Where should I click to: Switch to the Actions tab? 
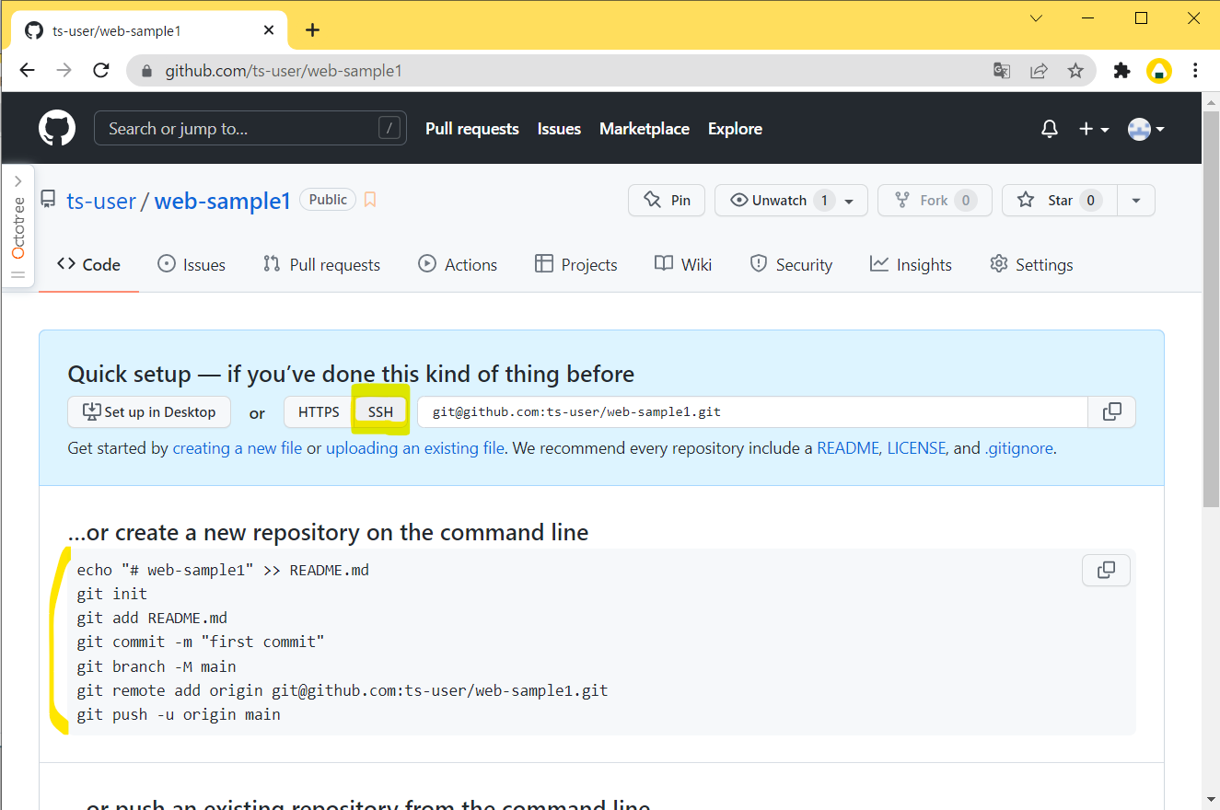pyautogui.click(x=458, y=264)
